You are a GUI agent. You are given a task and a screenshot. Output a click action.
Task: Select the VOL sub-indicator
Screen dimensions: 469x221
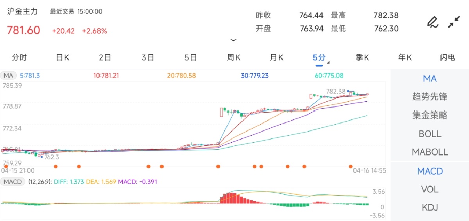coord(430,189)
